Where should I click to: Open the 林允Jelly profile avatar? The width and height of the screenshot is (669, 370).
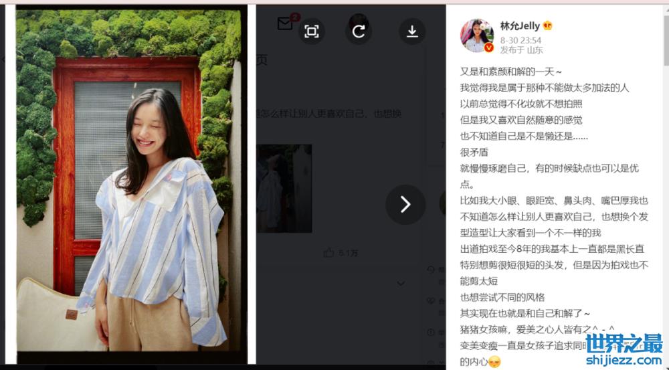pos(476,35)
